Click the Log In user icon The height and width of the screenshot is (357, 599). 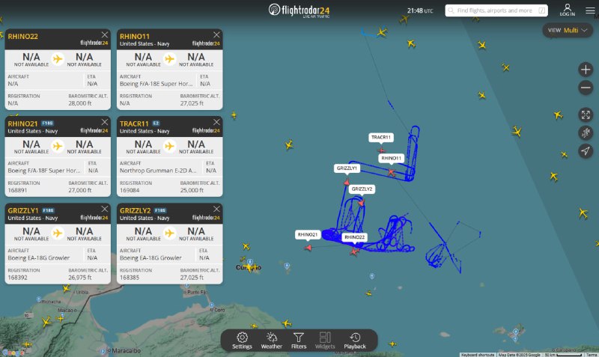click(568, 10)
